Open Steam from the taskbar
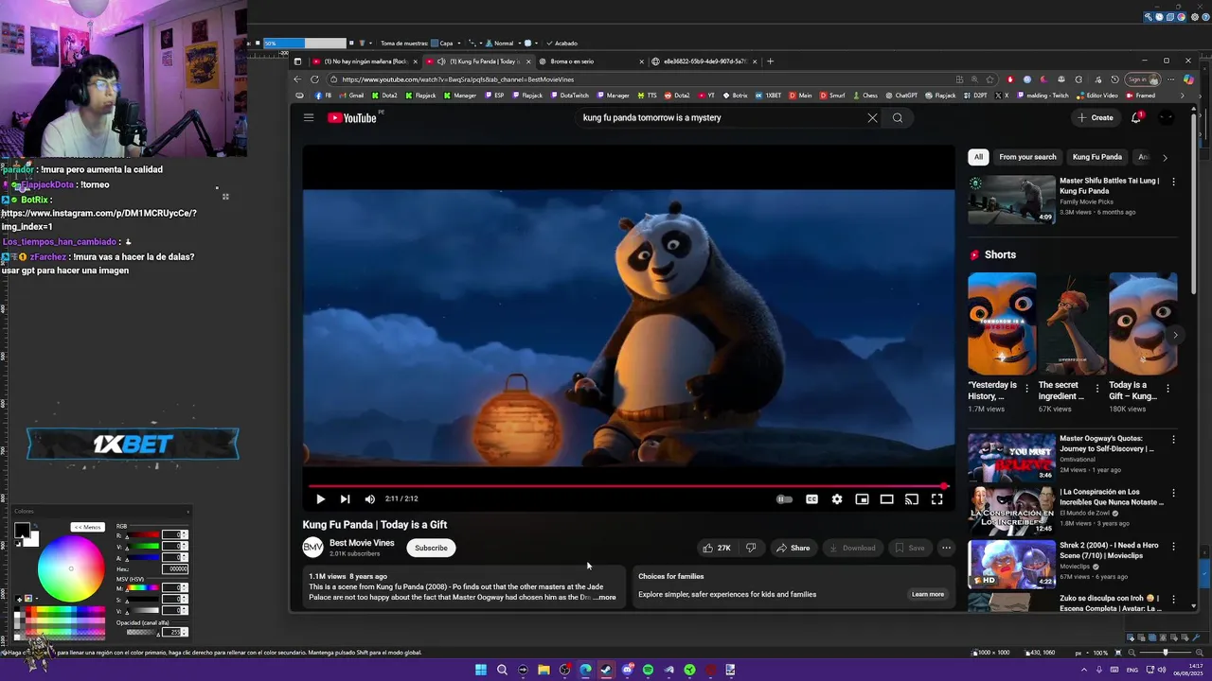The width and height of the screenshot is (1212, 681). 606,670
